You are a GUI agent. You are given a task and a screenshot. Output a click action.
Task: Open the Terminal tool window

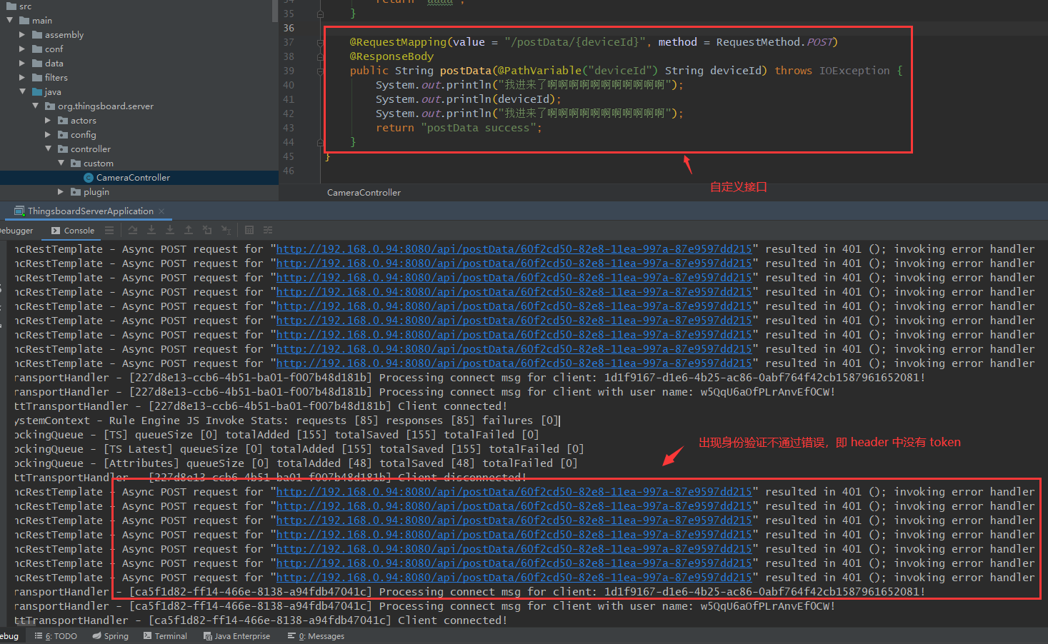click(x=165, y=636)
